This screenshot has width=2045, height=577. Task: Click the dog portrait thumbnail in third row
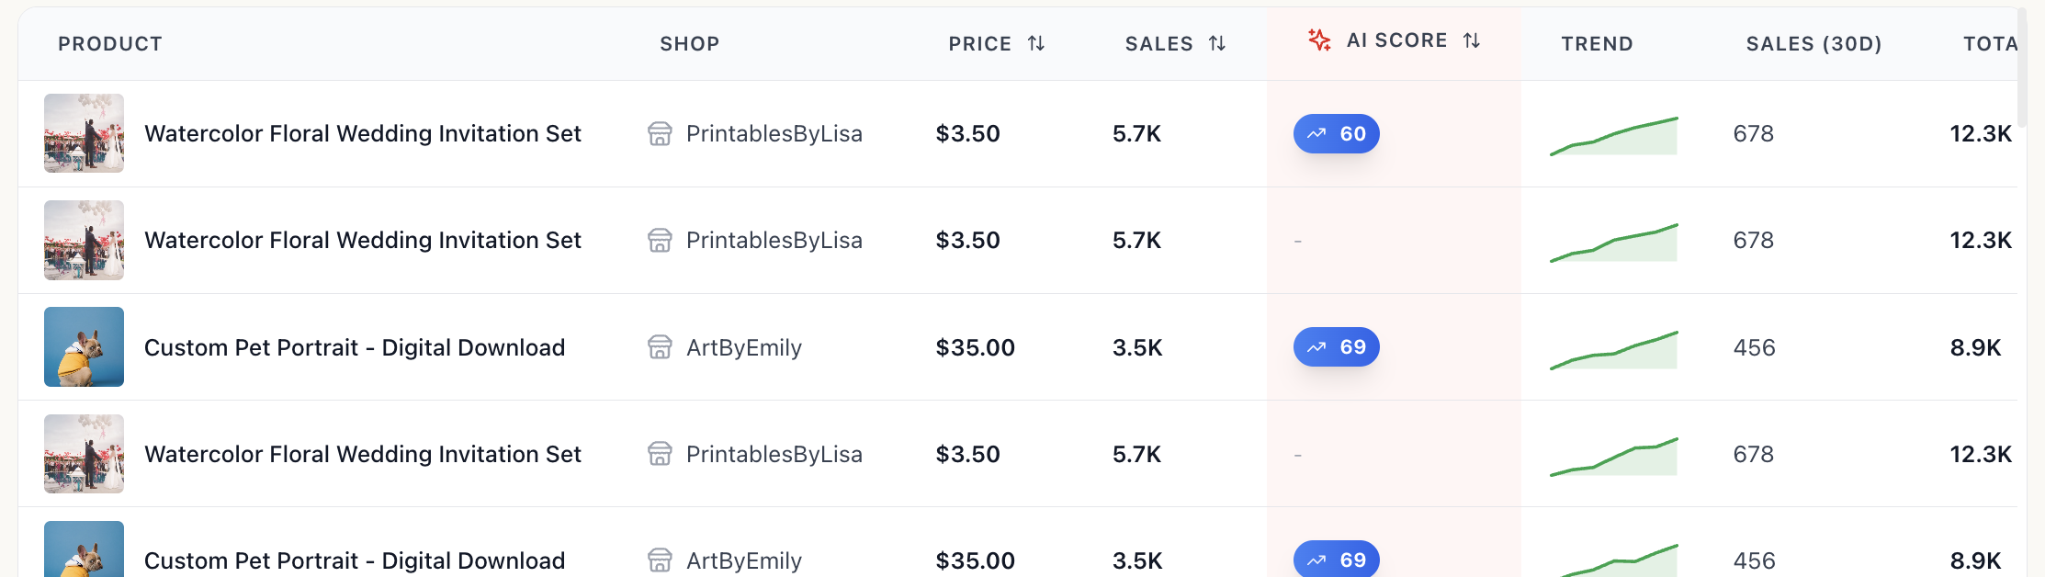[84, 346]
